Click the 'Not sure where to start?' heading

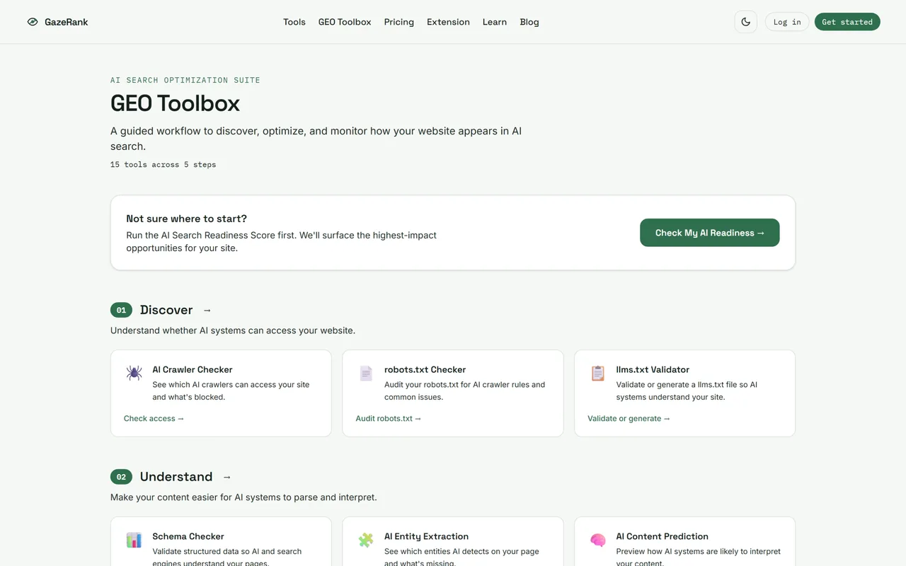(x=187, y=219)
